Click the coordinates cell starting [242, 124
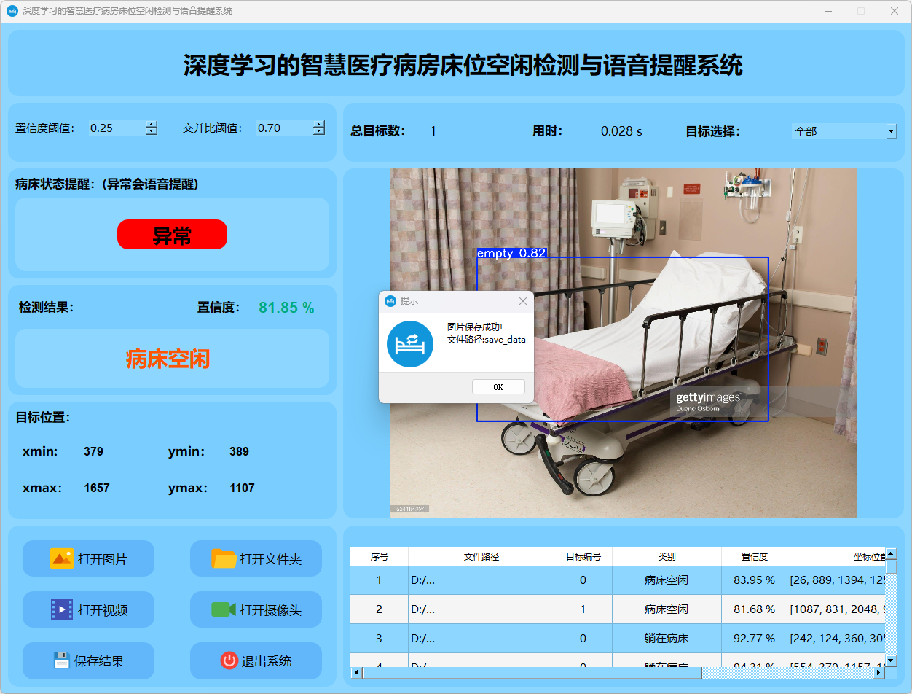 click(836, 639)
